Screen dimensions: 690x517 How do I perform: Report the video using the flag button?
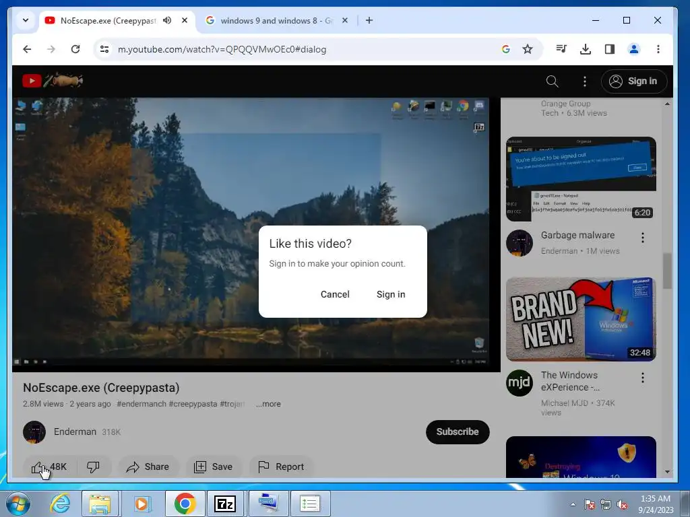[x=281, y=467]
